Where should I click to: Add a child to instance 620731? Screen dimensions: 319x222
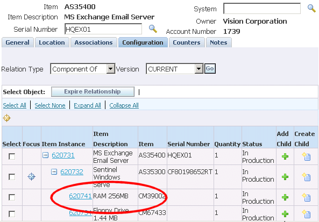click(x=285, y=156)
